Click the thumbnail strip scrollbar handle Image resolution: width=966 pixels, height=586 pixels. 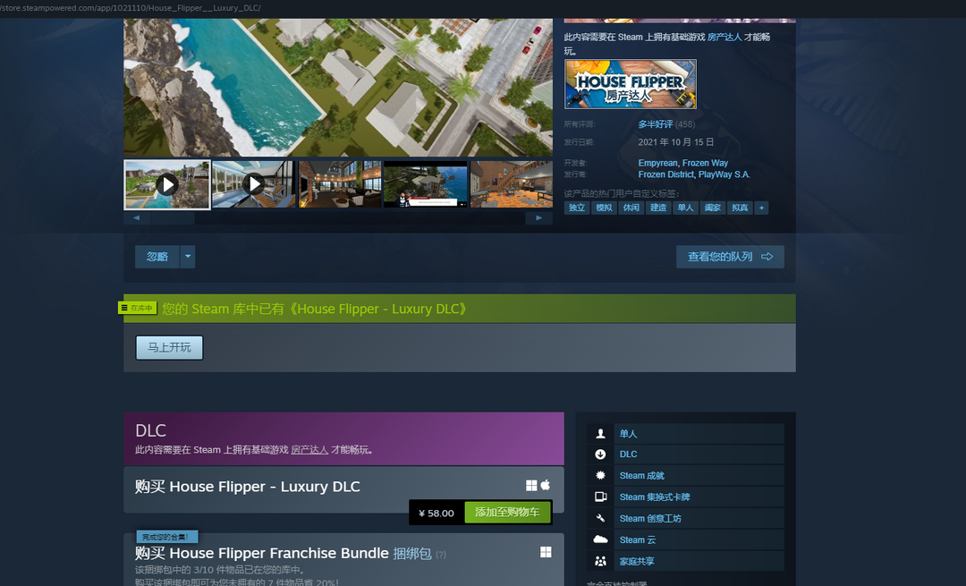click(174, 218)
